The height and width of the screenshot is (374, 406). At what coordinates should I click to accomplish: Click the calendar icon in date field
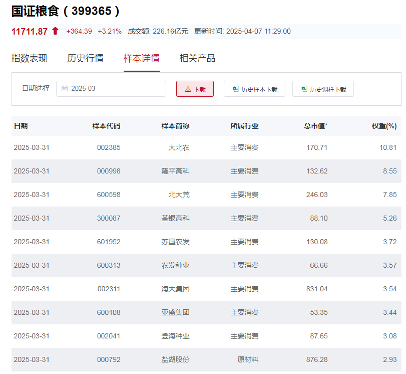click(65, 89)
